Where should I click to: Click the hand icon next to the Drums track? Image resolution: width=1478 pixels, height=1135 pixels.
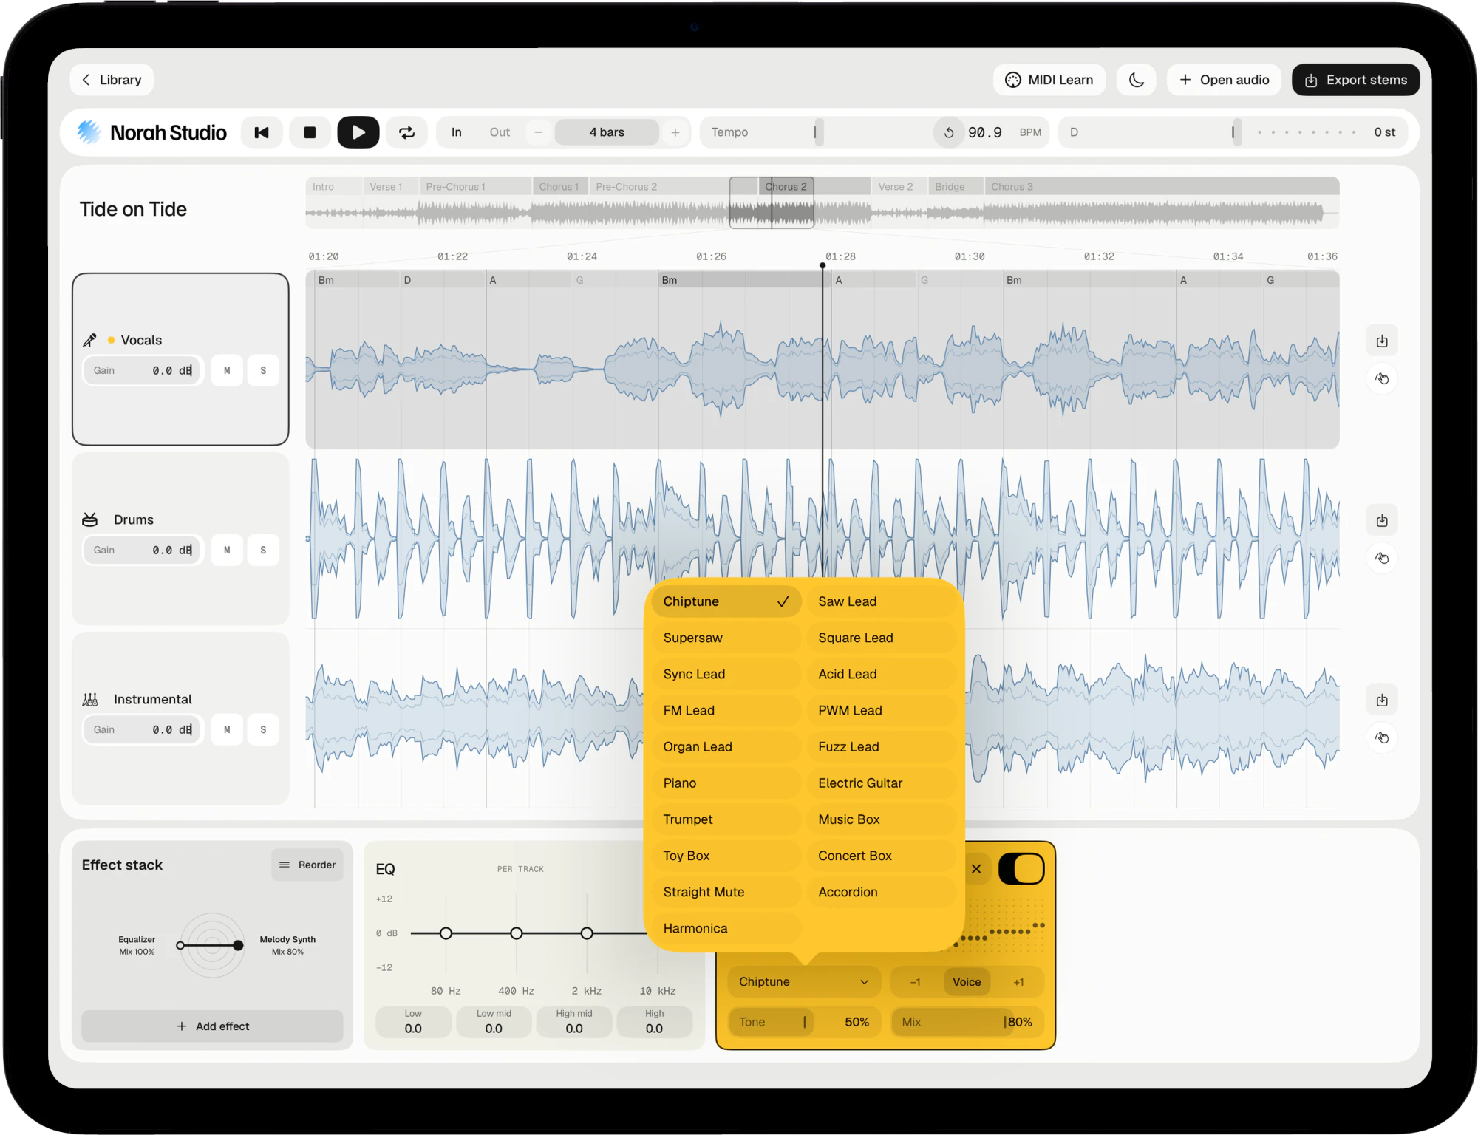[1382, 559]
